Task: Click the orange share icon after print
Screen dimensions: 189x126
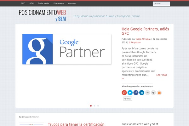Action: 159,93
